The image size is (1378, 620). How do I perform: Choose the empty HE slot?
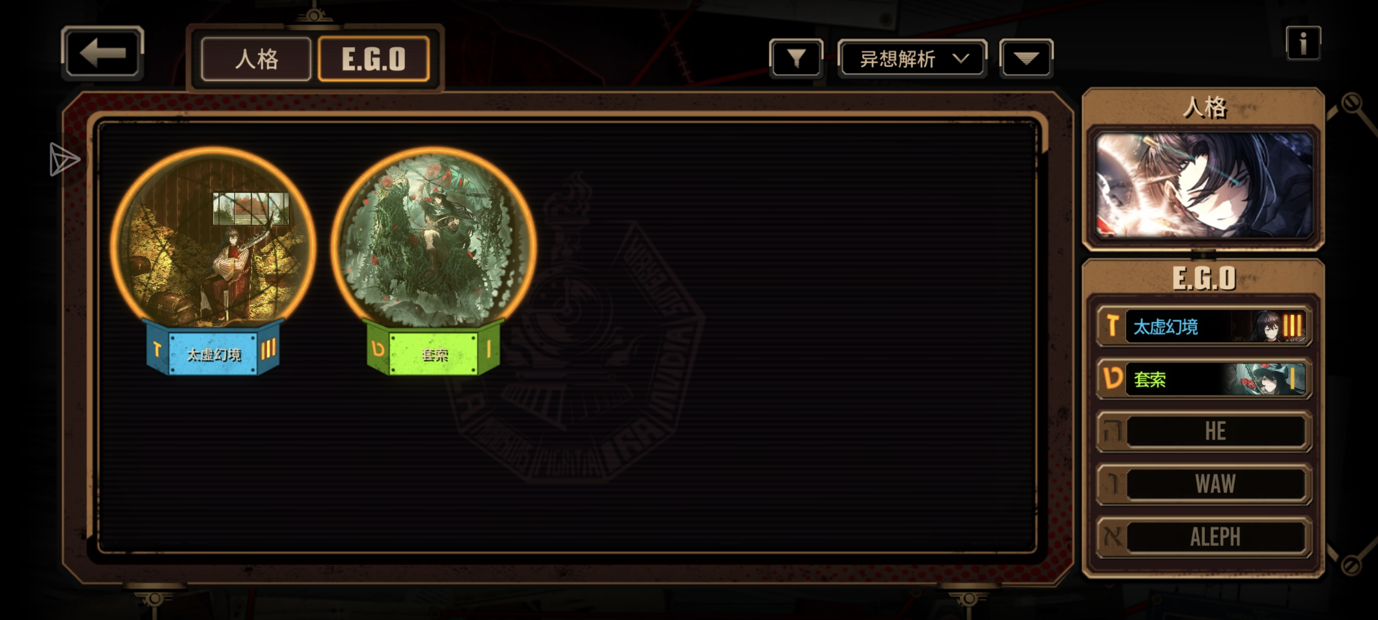click(1203, 431)
